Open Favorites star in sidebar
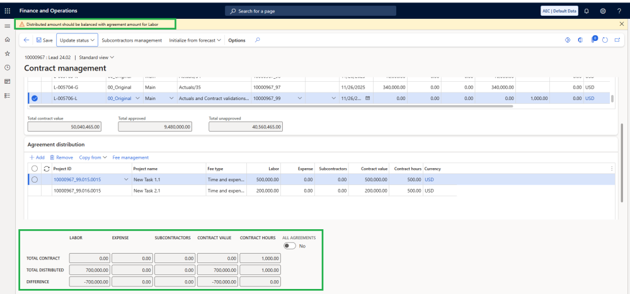630x294 pixels. click(x=7, y=54)
